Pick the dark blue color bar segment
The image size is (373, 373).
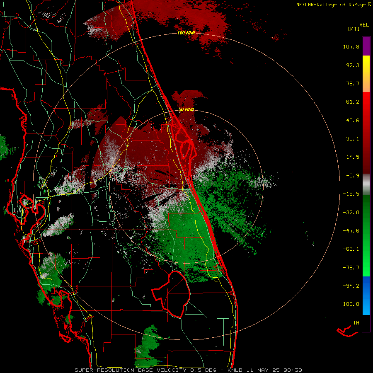(366, 286)
